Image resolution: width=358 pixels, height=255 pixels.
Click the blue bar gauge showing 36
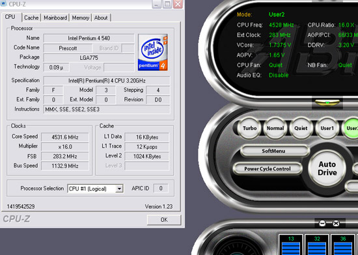tap(342, 245)
